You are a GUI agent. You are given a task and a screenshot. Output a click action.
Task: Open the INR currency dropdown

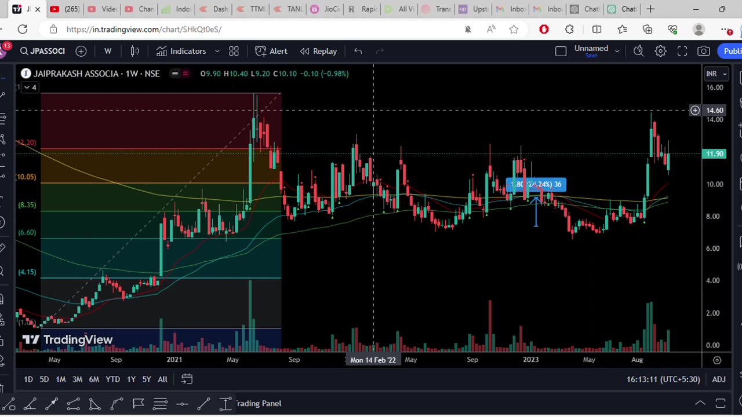tap(716, 74)
